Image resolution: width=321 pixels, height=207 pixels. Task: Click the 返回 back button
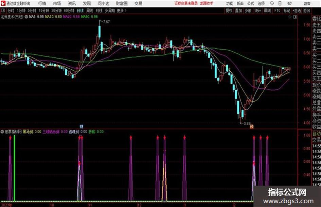306,11
